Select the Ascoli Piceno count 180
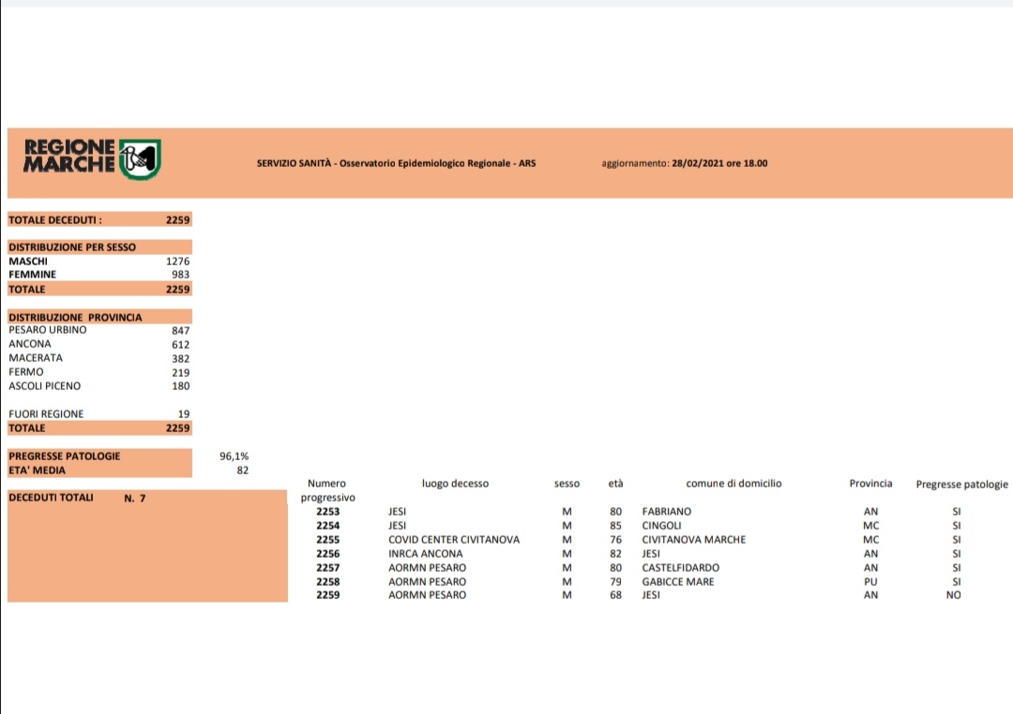The width and height of the screenshot is (1013, 714). [x=181, y=386]
